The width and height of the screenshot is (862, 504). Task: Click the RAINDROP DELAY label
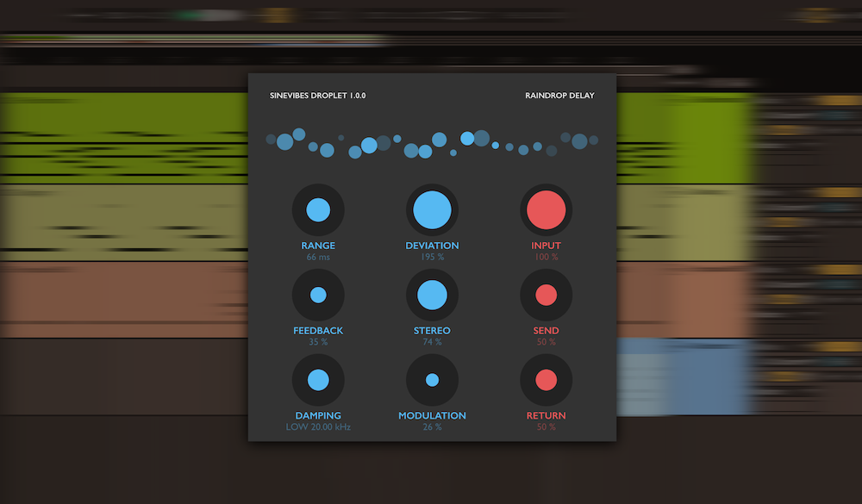559,96
